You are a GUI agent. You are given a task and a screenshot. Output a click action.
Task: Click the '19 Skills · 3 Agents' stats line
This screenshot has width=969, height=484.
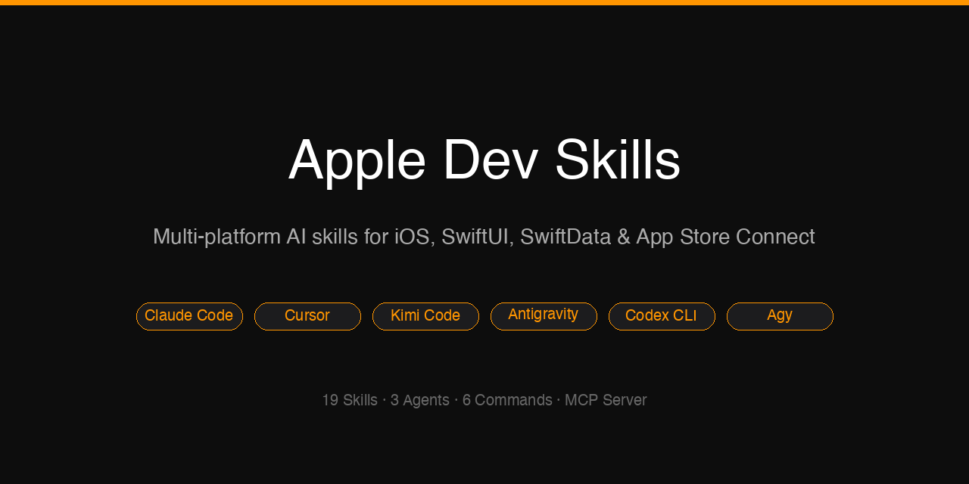(484, 400)
